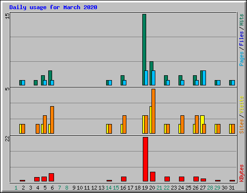Select the red KBytes bar for day 6

pos(52,178)
